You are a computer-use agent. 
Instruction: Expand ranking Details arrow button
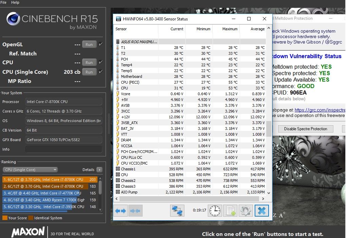[99, 170]
